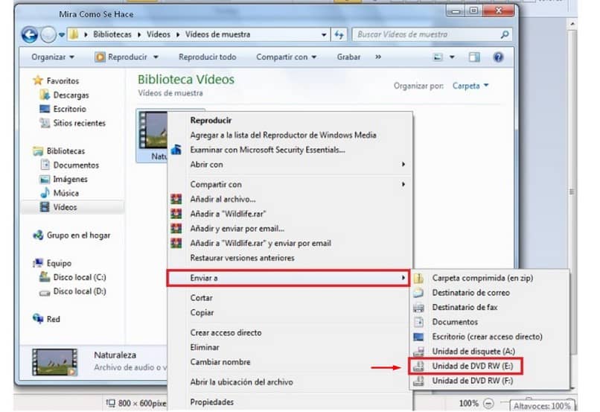Open the recent locations arrow beside Forward
Viewport: 600px width, 412px height.
tap(61, 35)
